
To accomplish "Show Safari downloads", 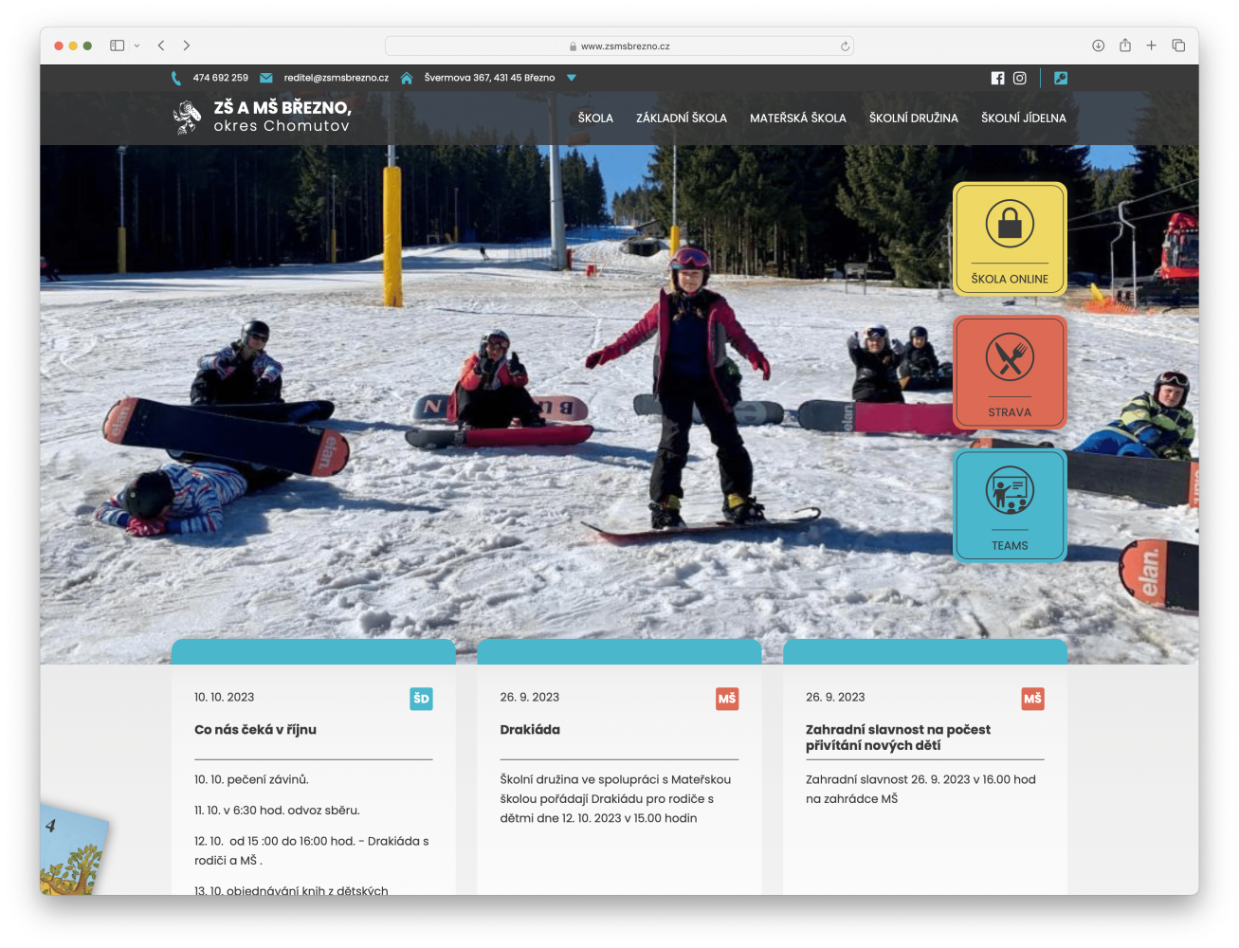I will click(x=1098, y=46).
